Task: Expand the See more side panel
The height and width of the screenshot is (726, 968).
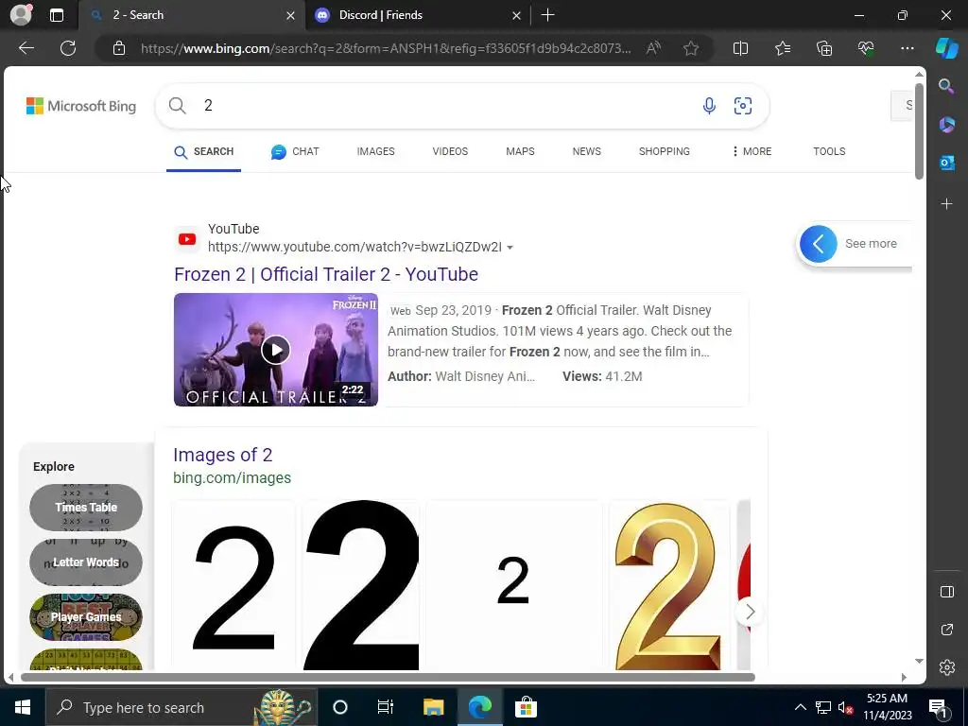Action: [x=818, y=244]
